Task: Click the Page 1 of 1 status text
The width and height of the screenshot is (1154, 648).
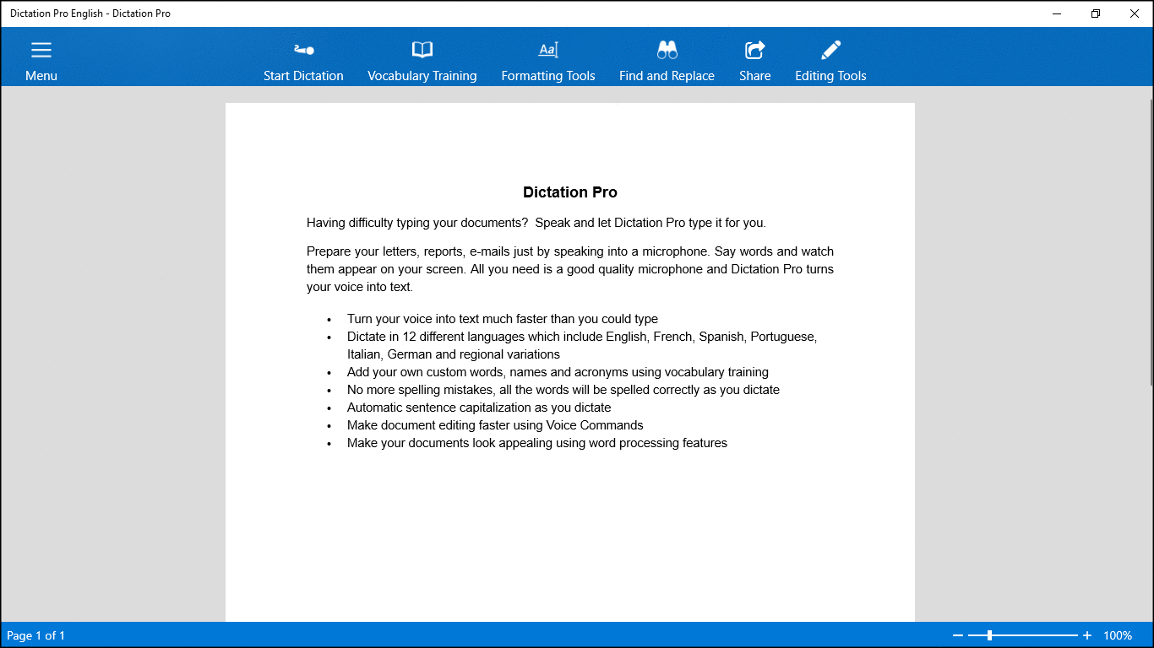Action: pos(35,634)
